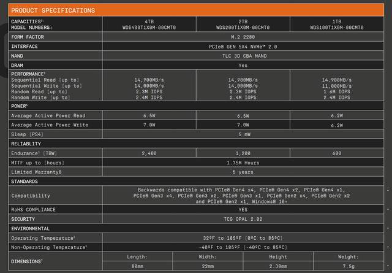Click the "Non-Operating Temperature" row label
The width and height of the screenshot is (392, 273).
(x=49, y=247)
